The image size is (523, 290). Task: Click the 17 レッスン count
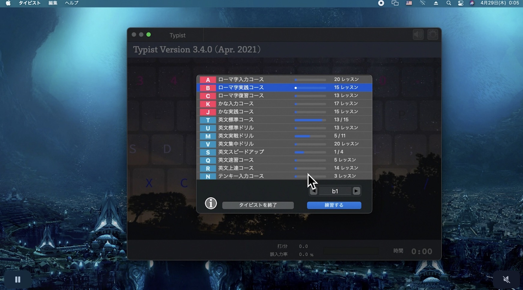pyautogui.click(x=346, y=104)
